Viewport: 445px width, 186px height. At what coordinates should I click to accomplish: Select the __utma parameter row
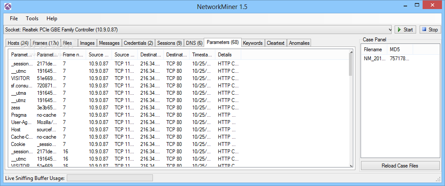click(x=124, y=93)
